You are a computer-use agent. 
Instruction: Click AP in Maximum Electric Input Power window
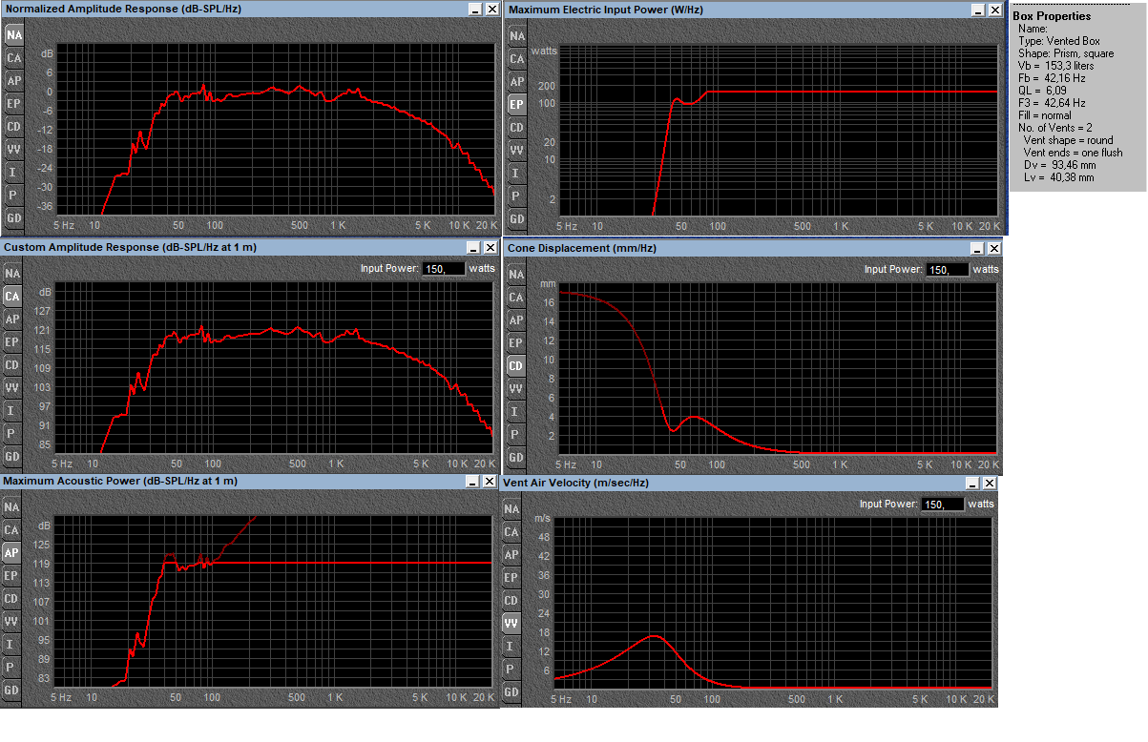coord(516,82)
